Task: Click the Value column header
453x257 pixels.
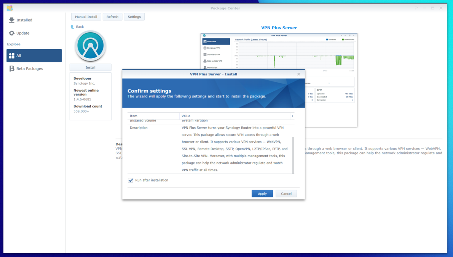Action: tap(234, 116)
